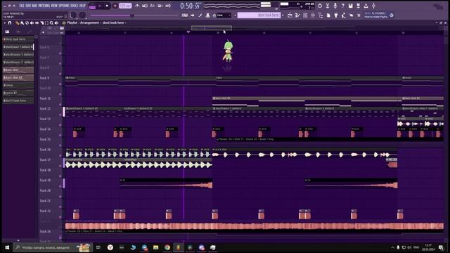Mute Track 14 with its mute switch
450x253 pixels.
click(x=60, y=135)
